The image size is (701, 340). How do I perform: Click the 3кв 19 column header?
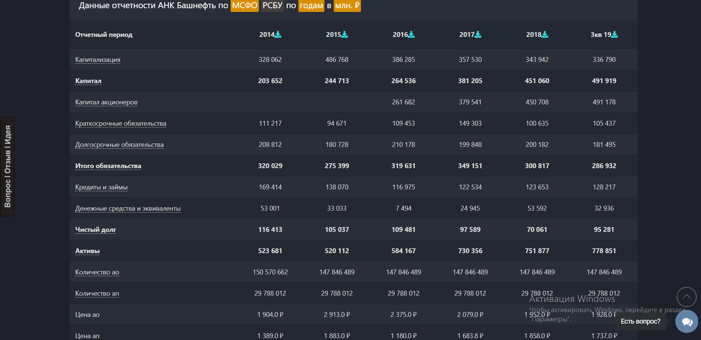601,34
